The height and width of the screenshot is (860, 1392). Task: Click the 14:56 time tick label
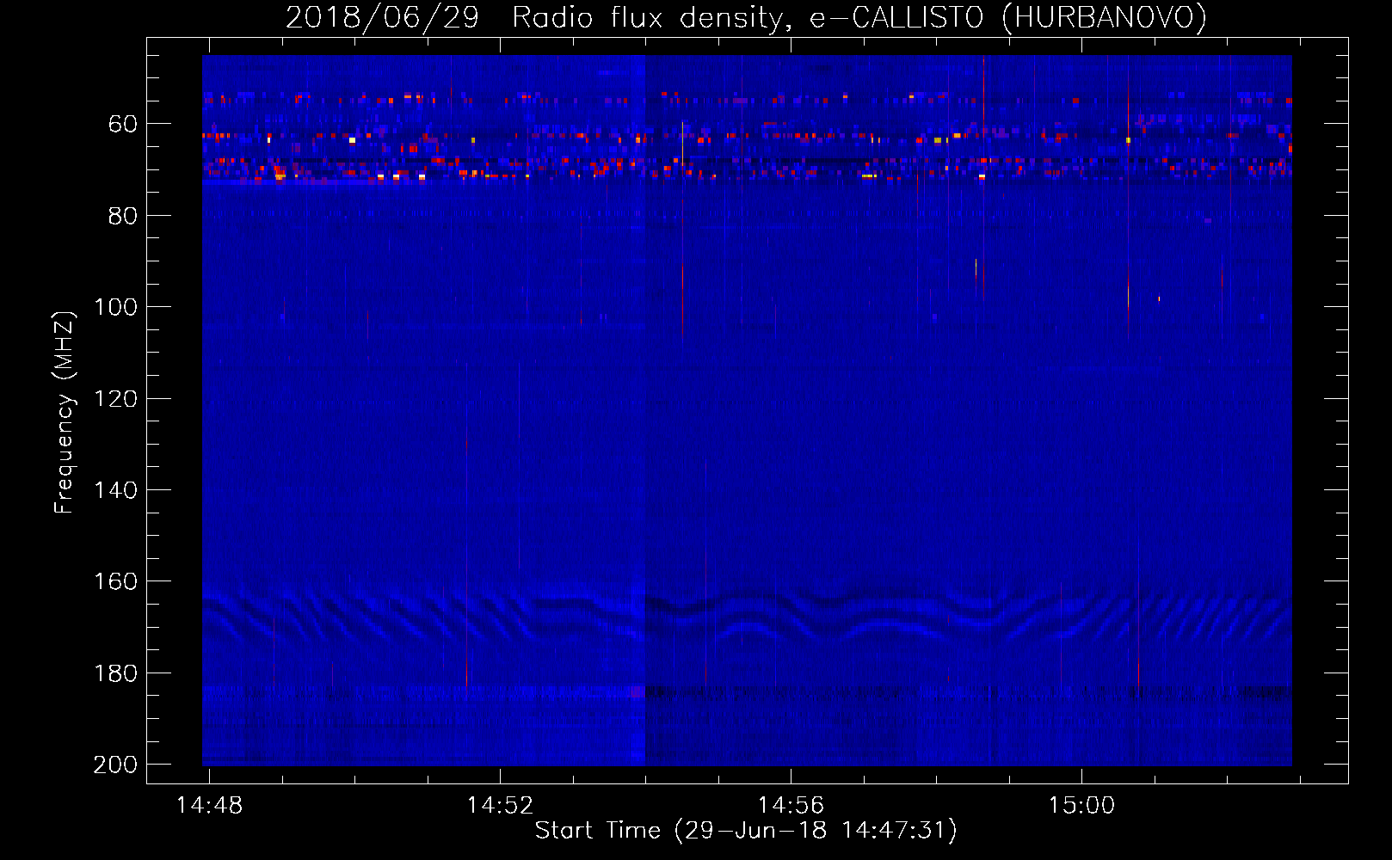click(791, 806)
